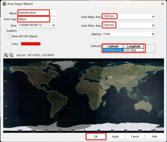Screen dimensions: 167x142
Task: Select the Latitude centroid cell
Action: click(x=113, y=50)
